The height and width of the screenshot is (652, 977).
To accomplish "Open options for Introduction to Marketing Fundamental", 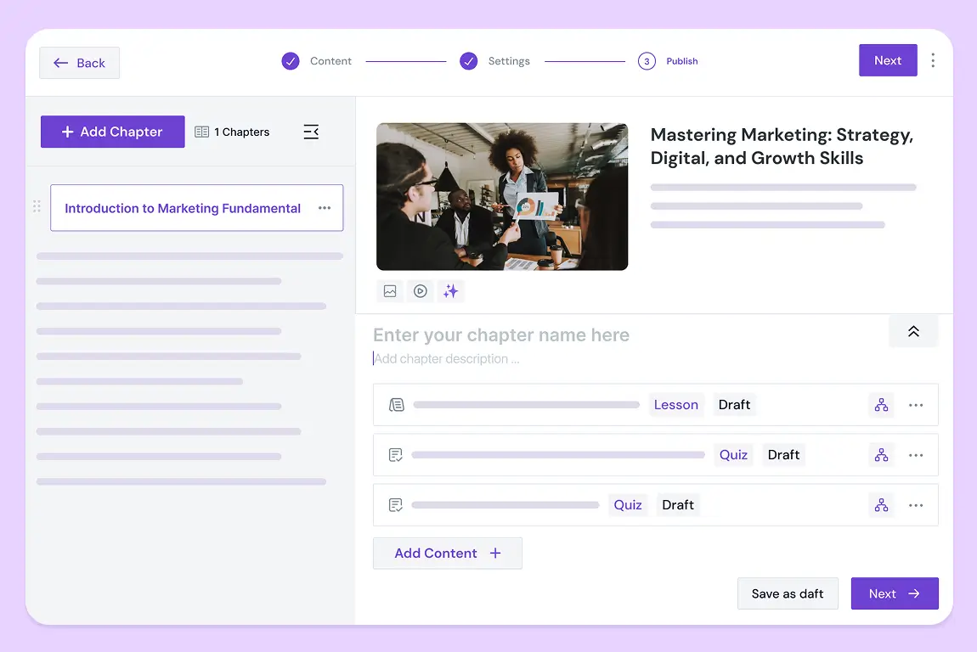I will [x=325, y=208].
